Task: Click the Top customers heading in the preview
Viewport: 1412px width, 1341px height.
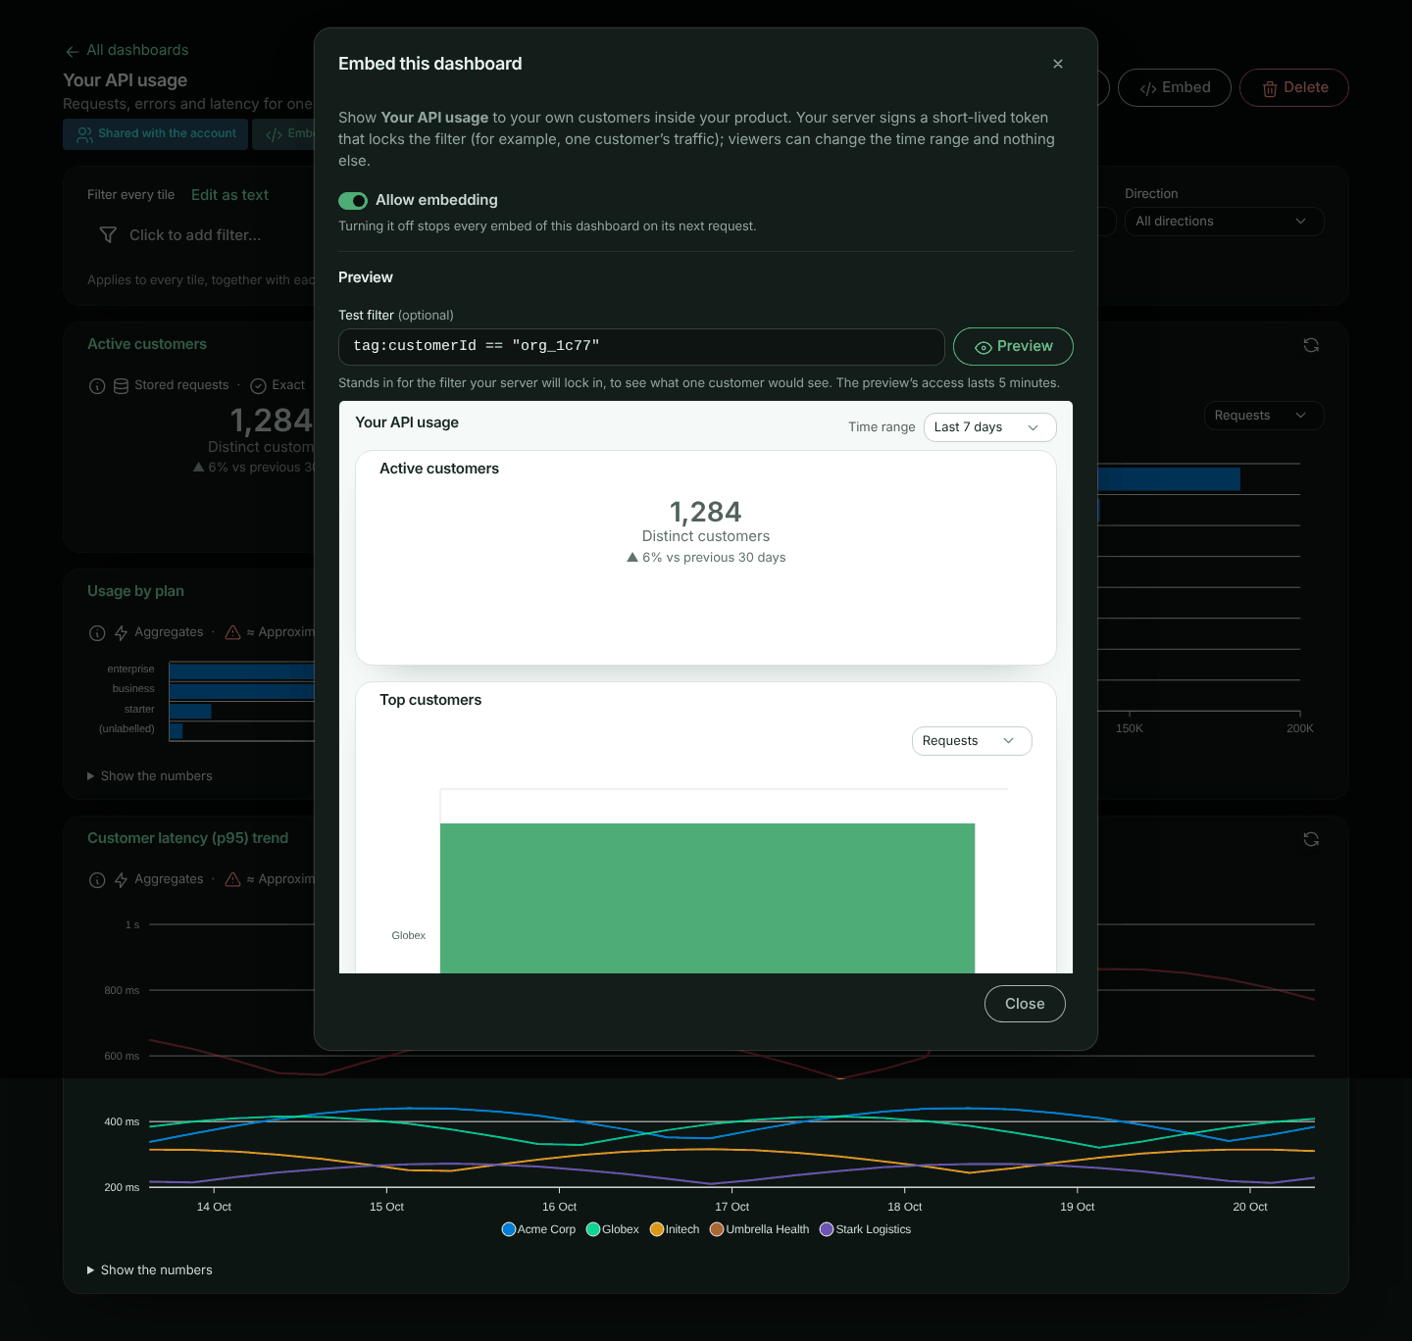Action: (x=430, y=700)
